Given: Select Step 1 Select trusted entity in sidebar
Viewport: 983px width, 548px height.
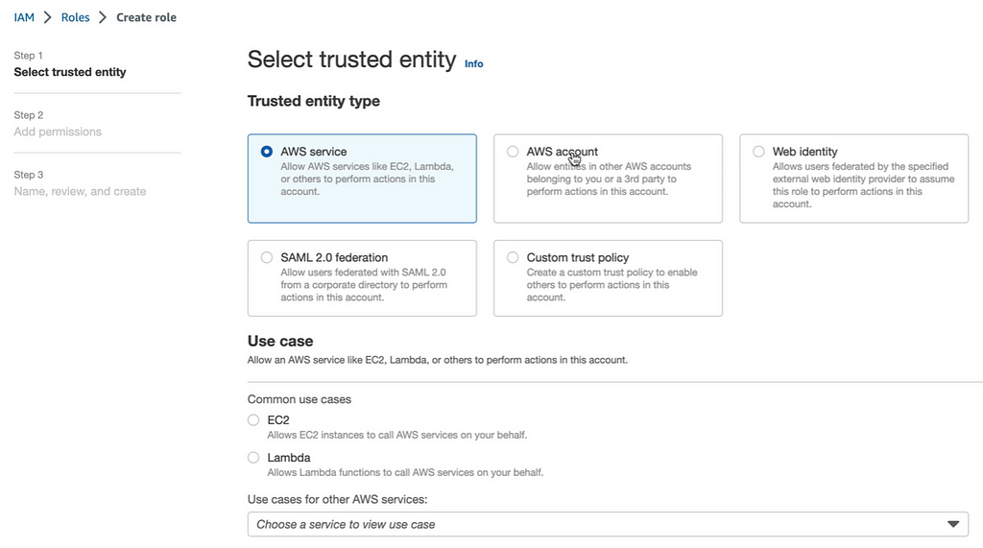Looking at the screenshot, I should (69, 64).
